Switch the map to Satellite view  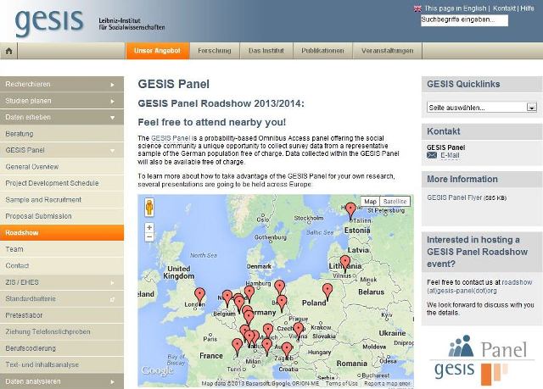tap(395, 201)
